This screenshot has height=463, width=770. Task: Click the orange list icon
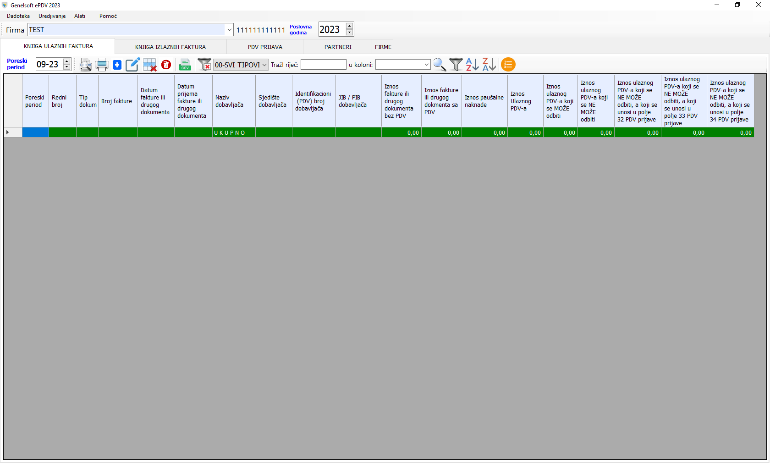(508, 65)
